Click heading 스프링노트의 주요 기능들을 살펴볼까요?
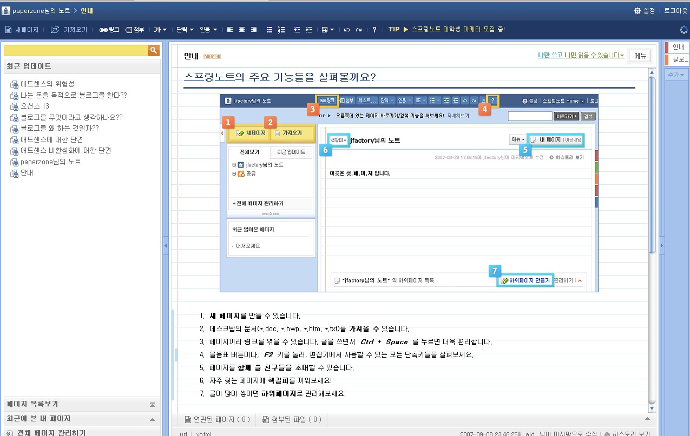Viewport: 690px width, 436px height. point(280,77)
